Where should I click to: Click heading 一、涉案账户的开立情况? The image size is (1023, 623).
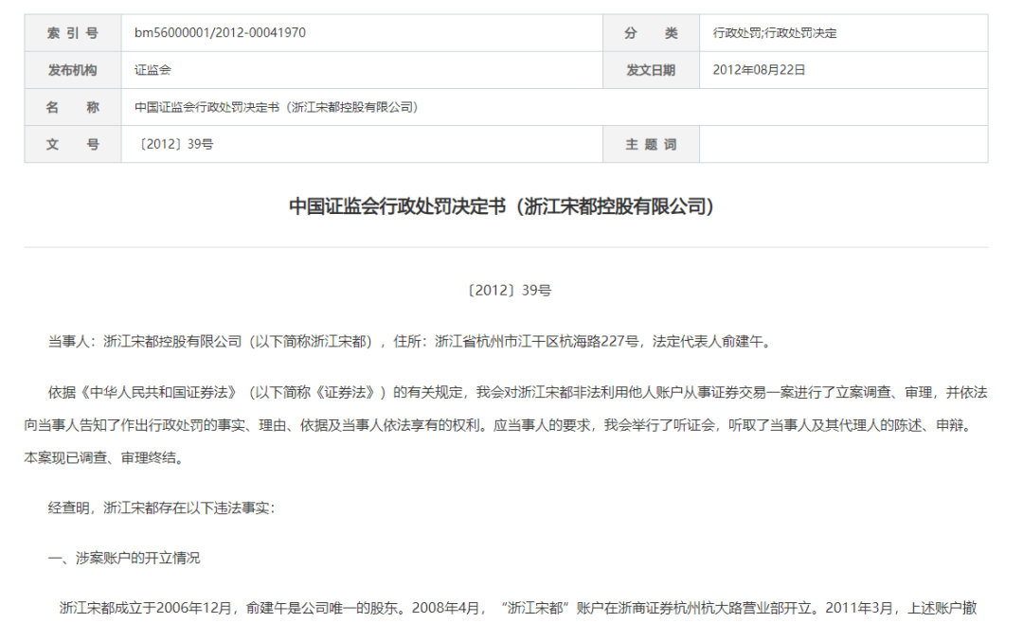(124, 558)
